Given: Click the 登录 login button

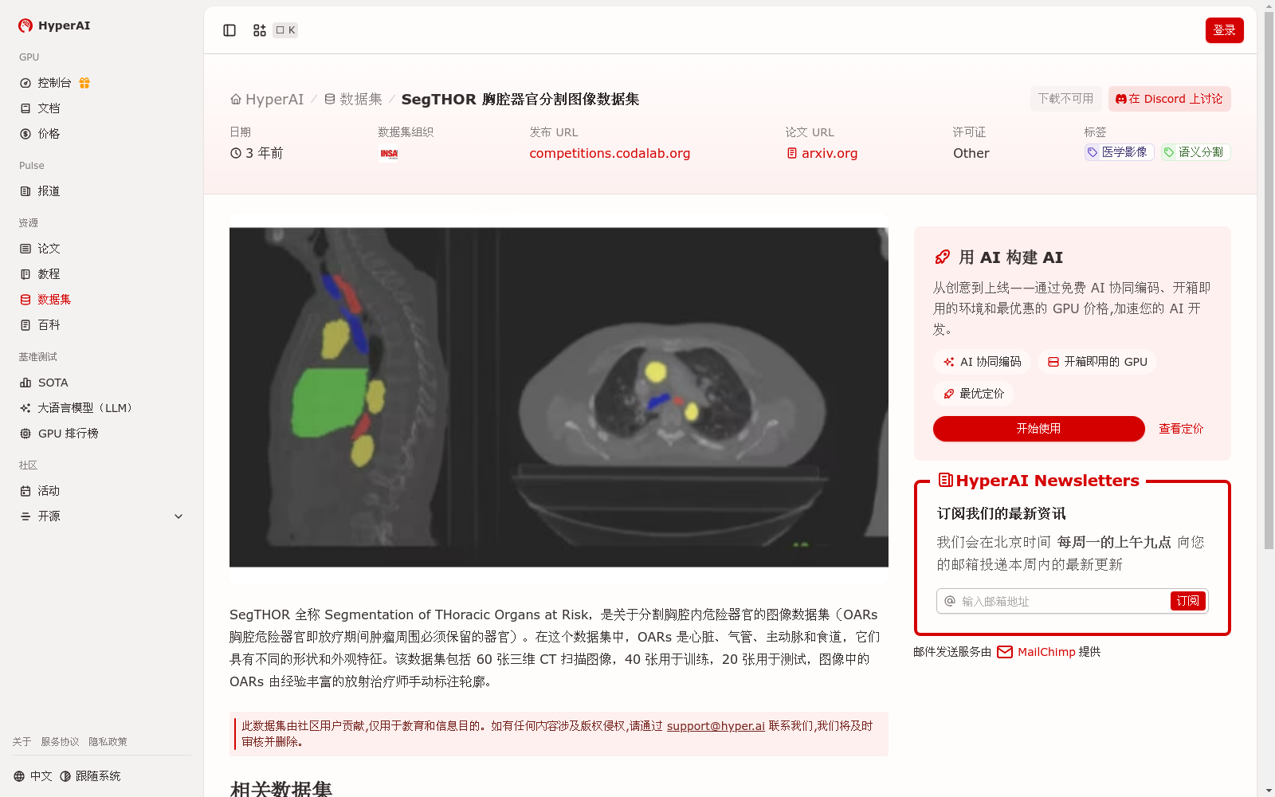Looking at the screenshot, I should pos(1224,30).
